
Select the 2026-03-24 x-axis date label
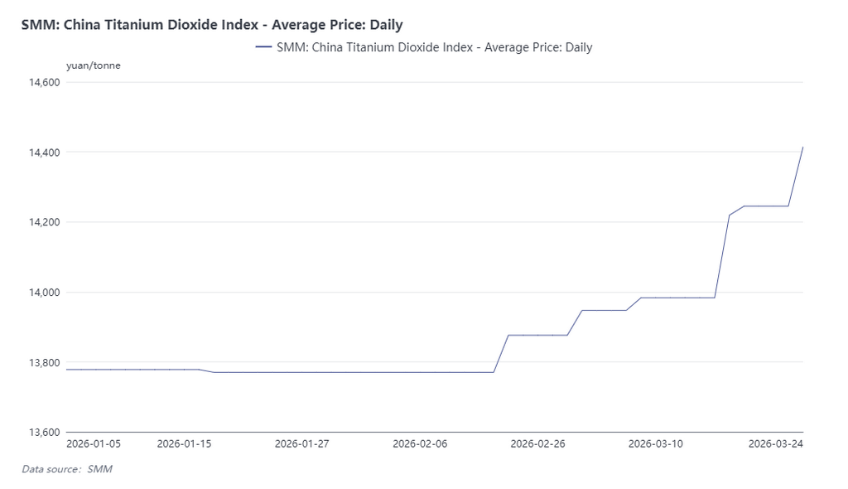tap(775, 443)
